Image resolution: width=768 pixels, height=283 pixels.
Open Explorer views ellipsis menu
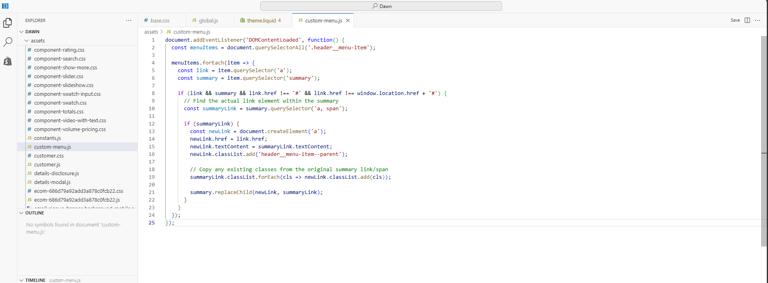point(129,20)
